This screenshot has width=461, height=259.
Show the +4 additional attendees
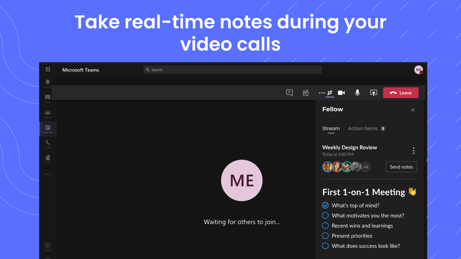(x=365, y=167)
